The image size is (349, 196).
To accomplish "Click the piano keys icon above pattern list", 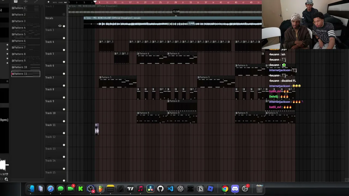I will (16, 2).
